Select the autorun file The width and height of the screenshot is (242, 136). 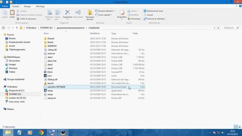pos(51,53)
